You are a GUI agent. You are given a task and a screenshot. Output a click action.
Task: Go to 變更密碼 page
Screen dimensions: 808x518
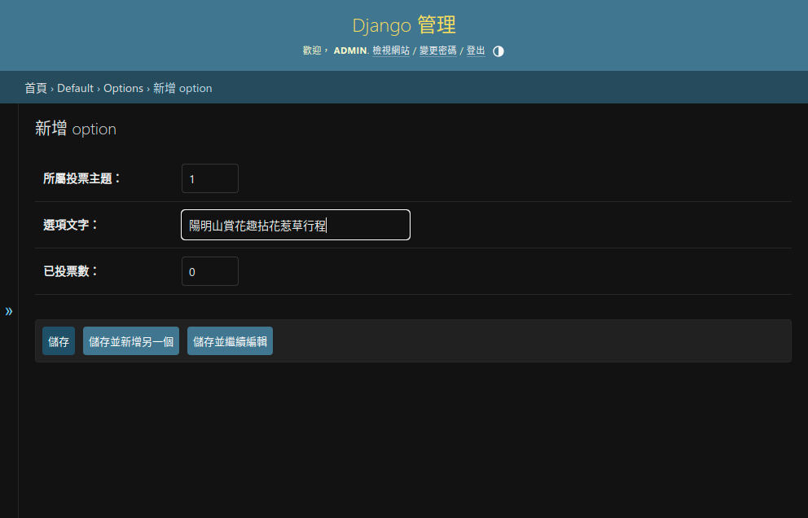coord(437,50)
